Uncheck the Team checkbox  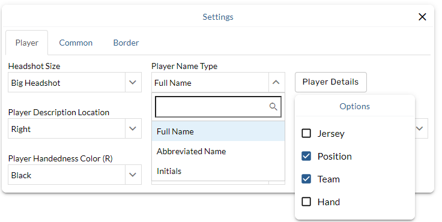(306, 179)
